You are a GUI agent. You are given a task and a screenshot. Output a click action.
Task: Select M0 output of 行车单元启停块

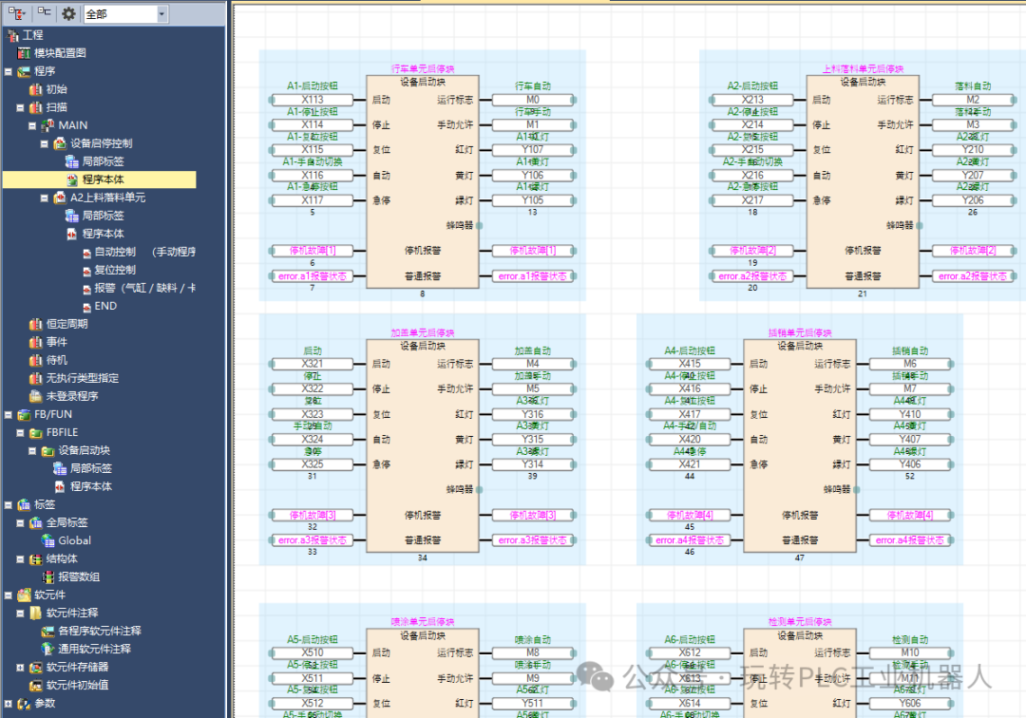(533, 100)
